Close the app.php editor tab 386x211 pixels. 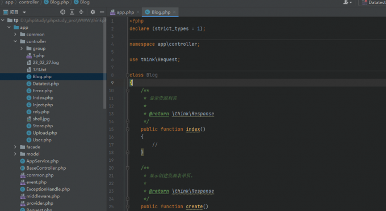coord(138,12)
